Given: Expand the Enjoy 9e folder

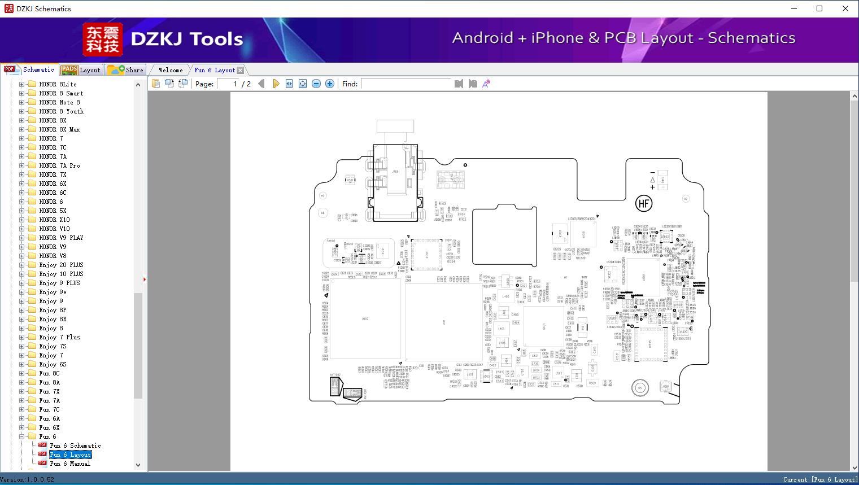Looking at the screenshot, I should 21,292.
